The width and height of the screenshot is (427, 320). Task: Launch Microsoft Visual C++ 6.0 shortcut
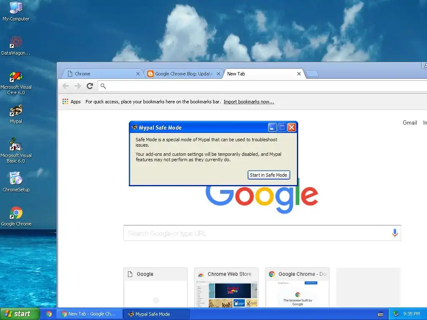(x=16, y=83)
